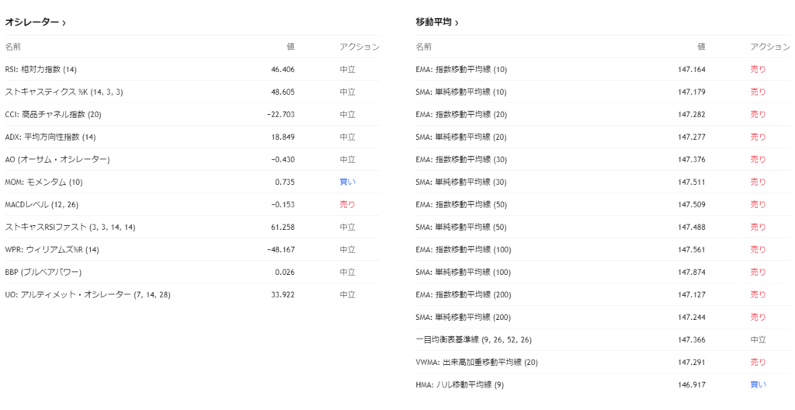Click the アクション column header in oscillators table
This screenshot has width=795, height=410.
pyautogui.click(x=359, y=47)
